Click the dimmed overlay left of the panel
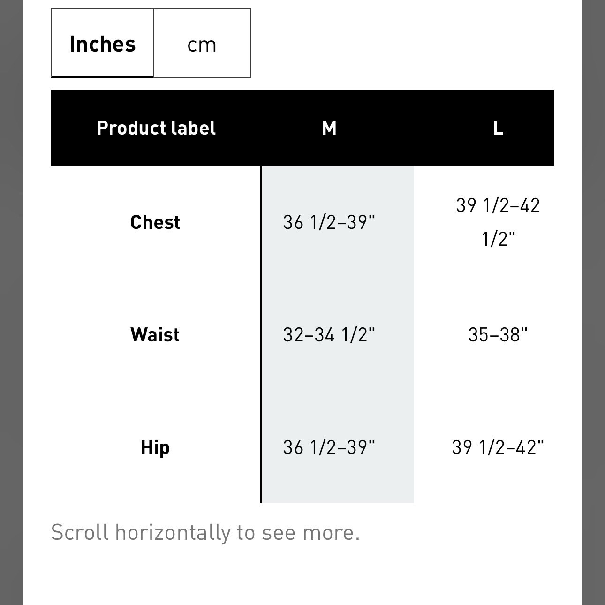605x605 pixels. pos(11,302)
